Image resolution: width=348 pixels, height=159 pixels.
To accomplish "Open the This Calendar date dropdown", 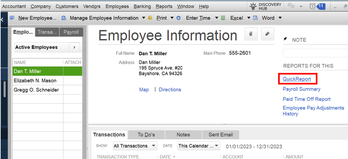I will point(217,146).
